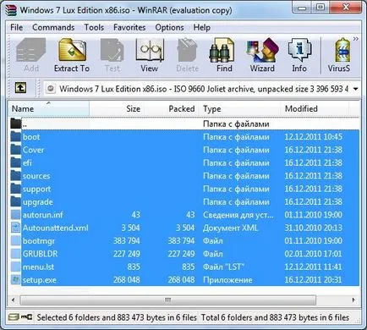The image size is (367, 330).
Task: Click the efi folder icon
Action: 16,162
